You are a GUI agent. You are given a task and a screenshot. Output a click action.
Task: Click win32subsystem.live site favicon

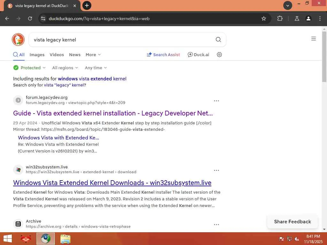pyautogui.click(x=18, y=170)
